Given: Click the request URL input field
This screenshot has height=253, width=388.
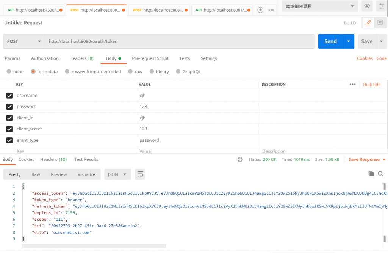Looking at the screenshot, I should pyautogui.click(x=180, y=41).
